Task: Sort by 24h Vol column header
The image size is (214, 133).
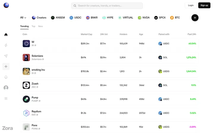Action: 104,34
